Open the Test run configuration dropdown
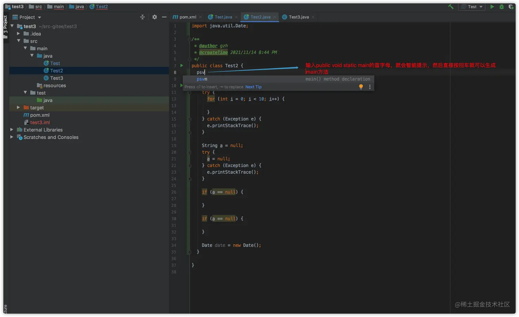Viewport: 519px width, 317px height. pos(472,7)
